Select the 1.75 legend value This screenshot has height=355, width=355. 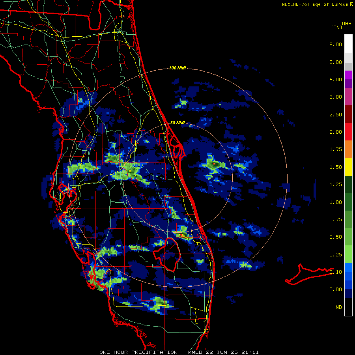tap(336, 149)
